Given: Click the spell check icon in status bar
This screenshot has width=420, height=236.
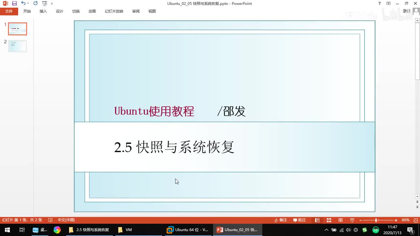Looking at the screenshot, I should click(50, 220).
